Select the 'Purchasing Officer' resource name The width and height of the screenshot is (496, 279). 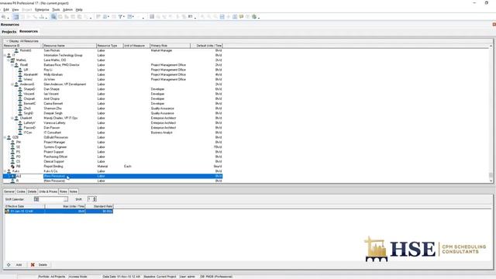tap(55, 157)
